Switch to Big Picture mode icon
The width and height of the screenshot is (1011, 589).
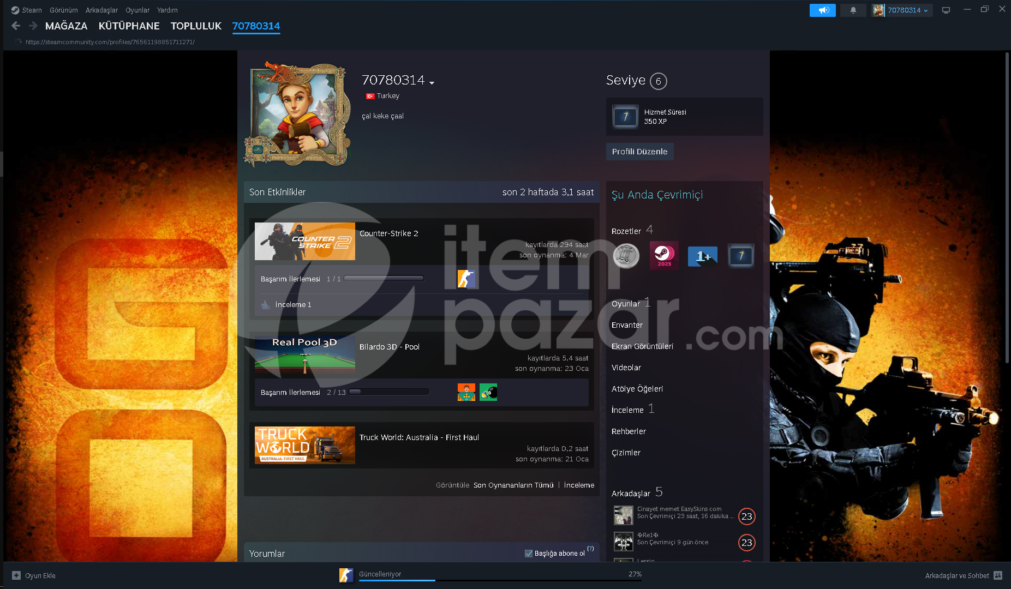pyautogui.click(x=946, y=10)
